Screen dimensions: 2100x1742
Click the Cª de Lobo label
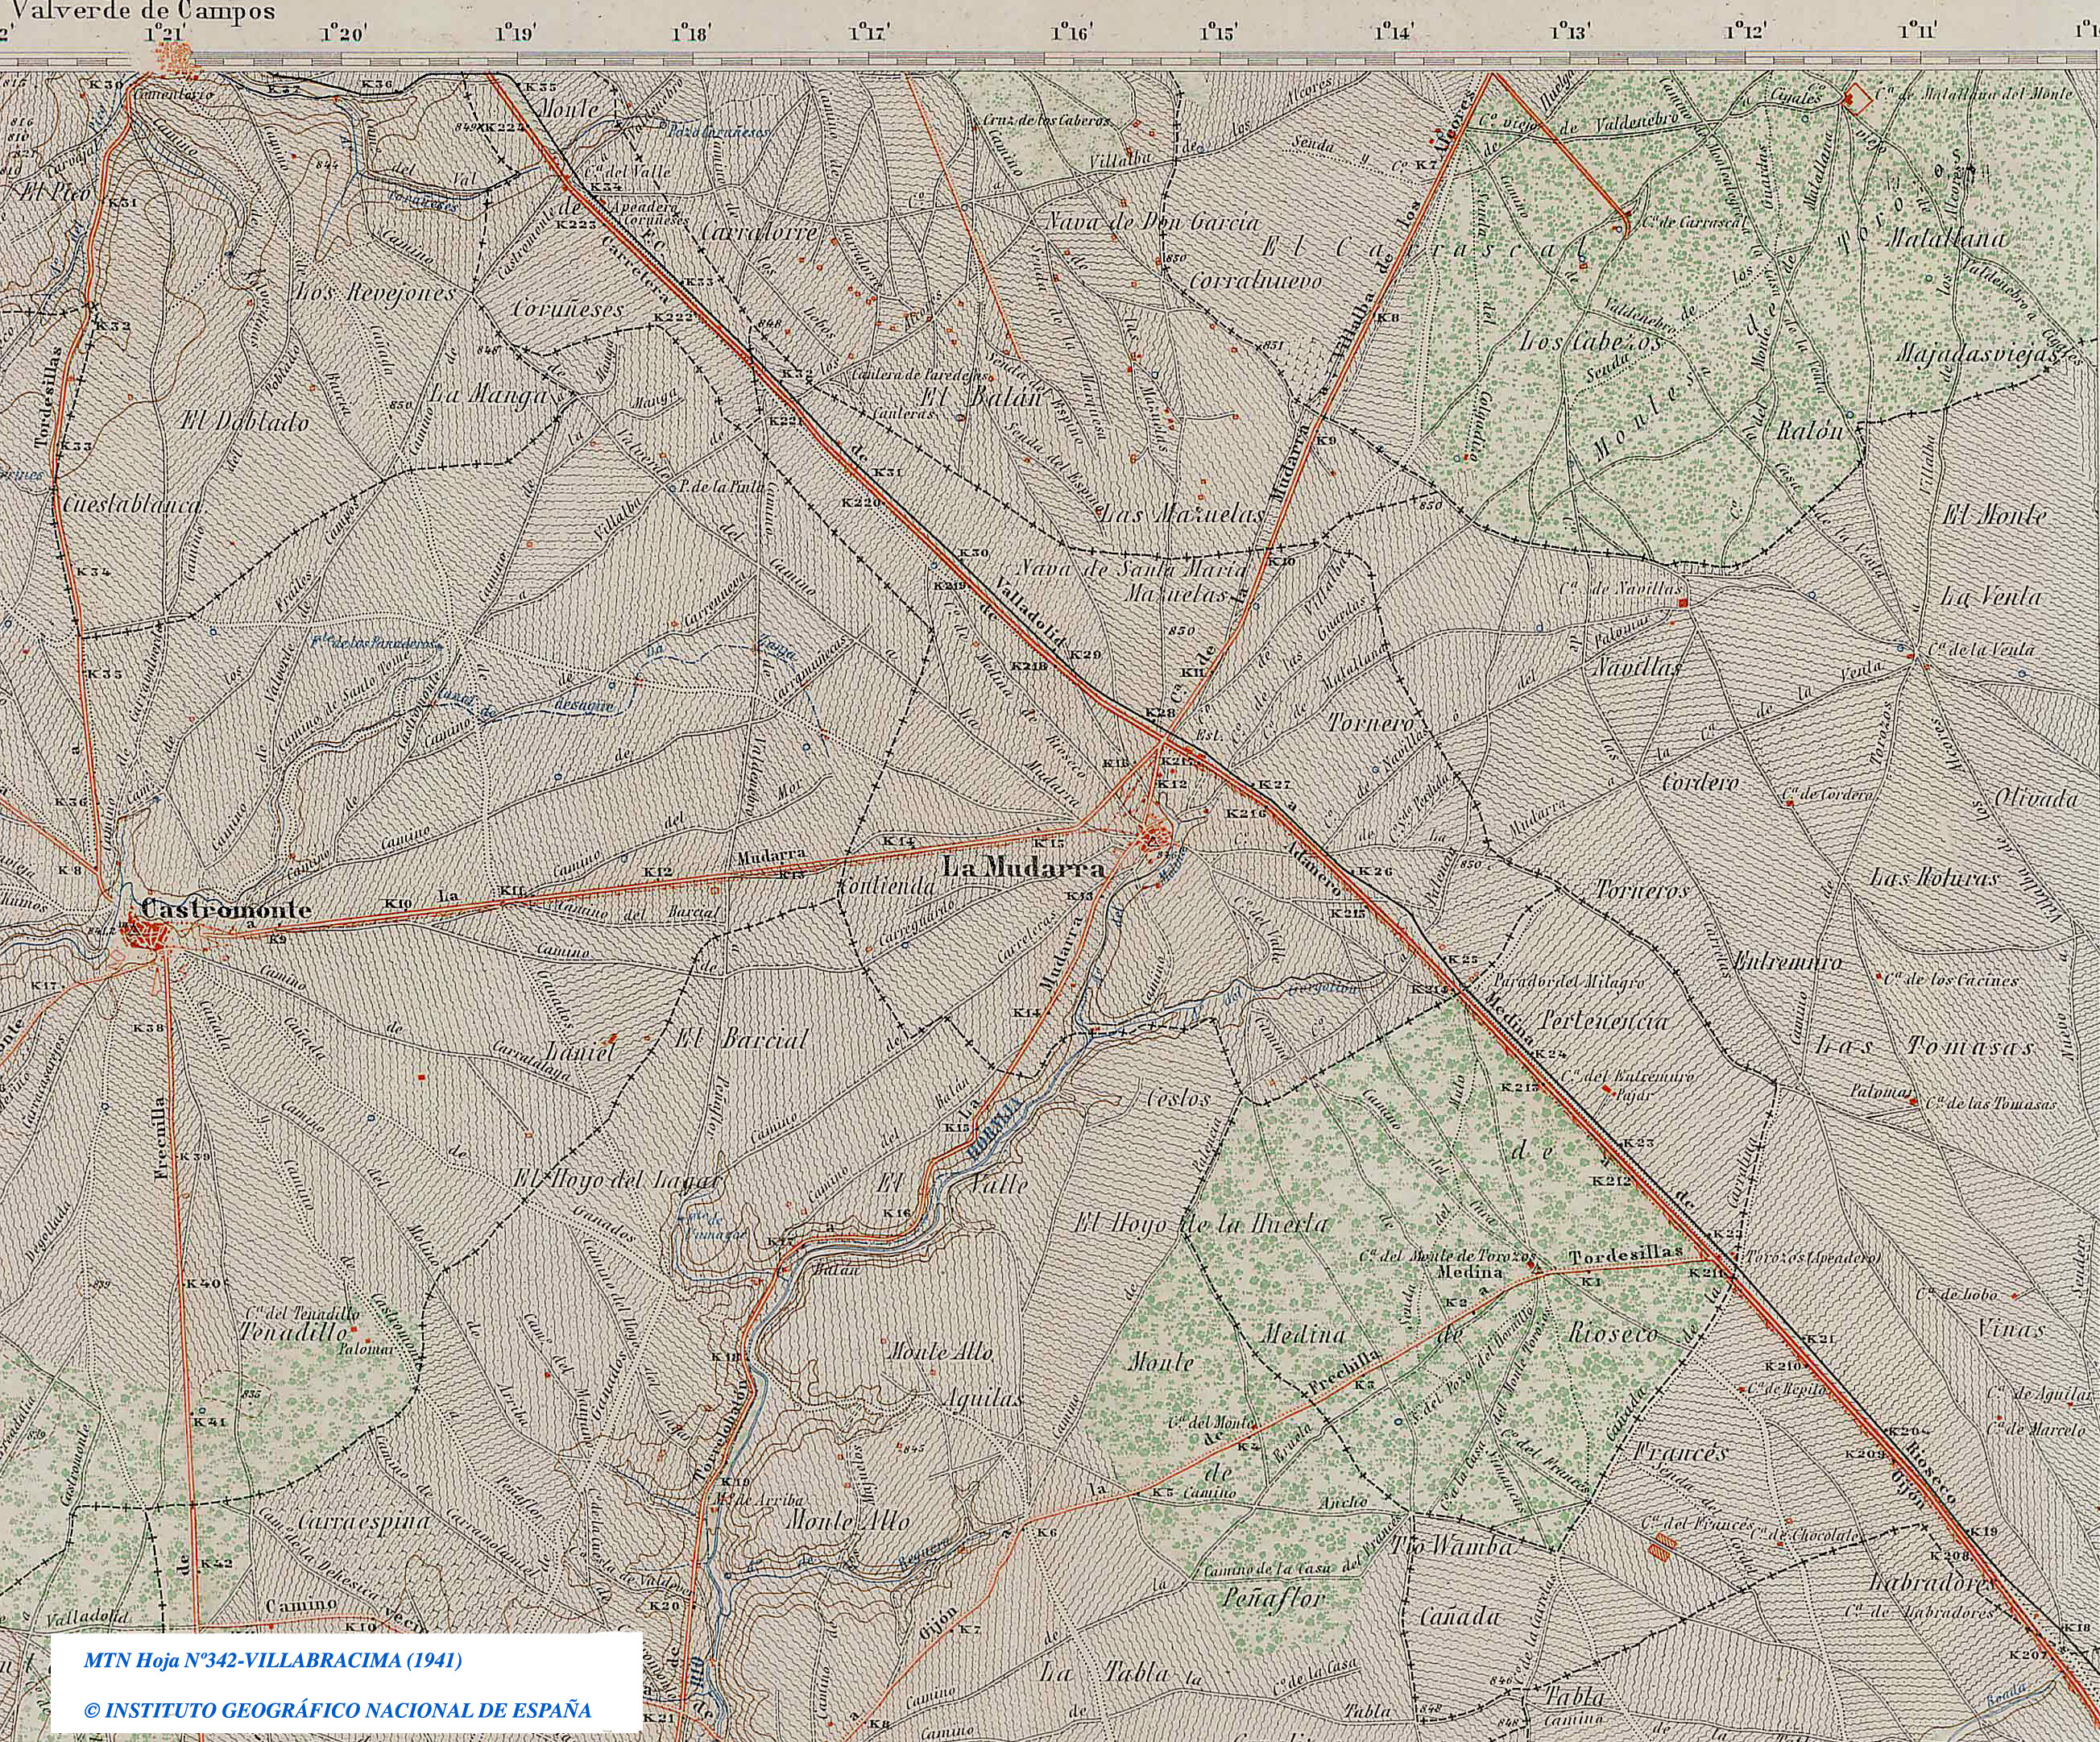click(1956, 1294)
